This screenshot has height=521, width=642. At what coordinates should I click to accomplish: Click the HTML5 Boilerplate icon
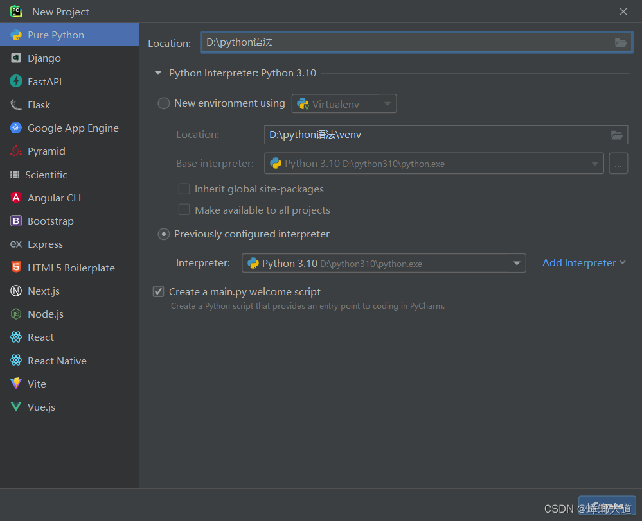point(16,267)
